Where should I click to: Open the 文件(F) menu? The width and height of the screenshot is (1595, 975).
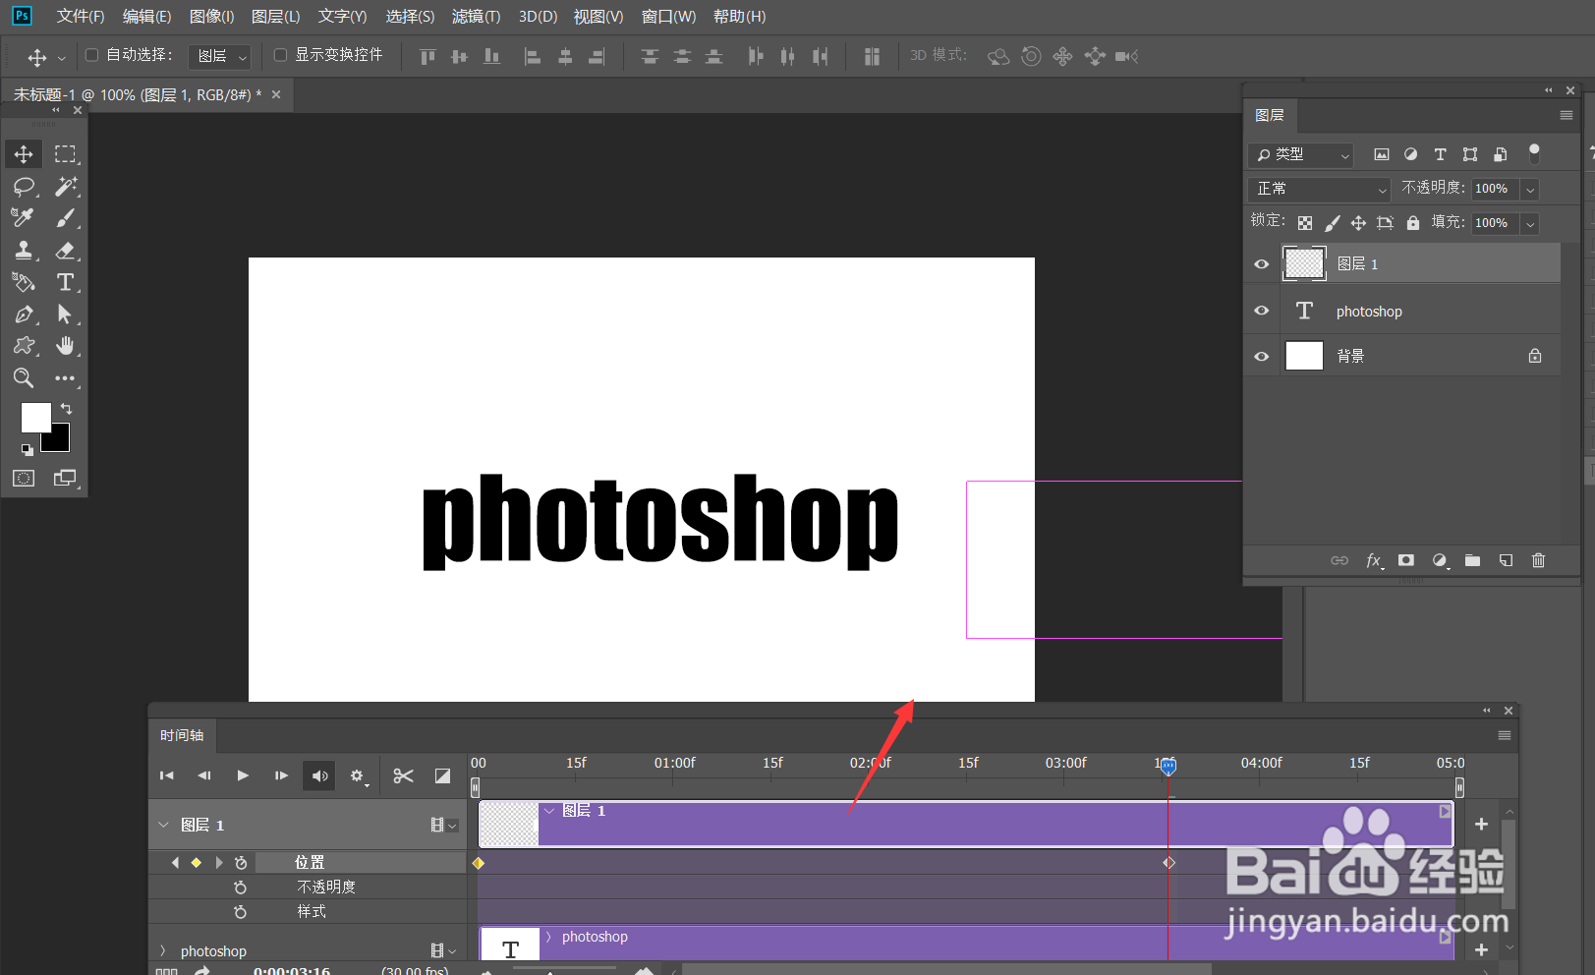pos(81,17)
